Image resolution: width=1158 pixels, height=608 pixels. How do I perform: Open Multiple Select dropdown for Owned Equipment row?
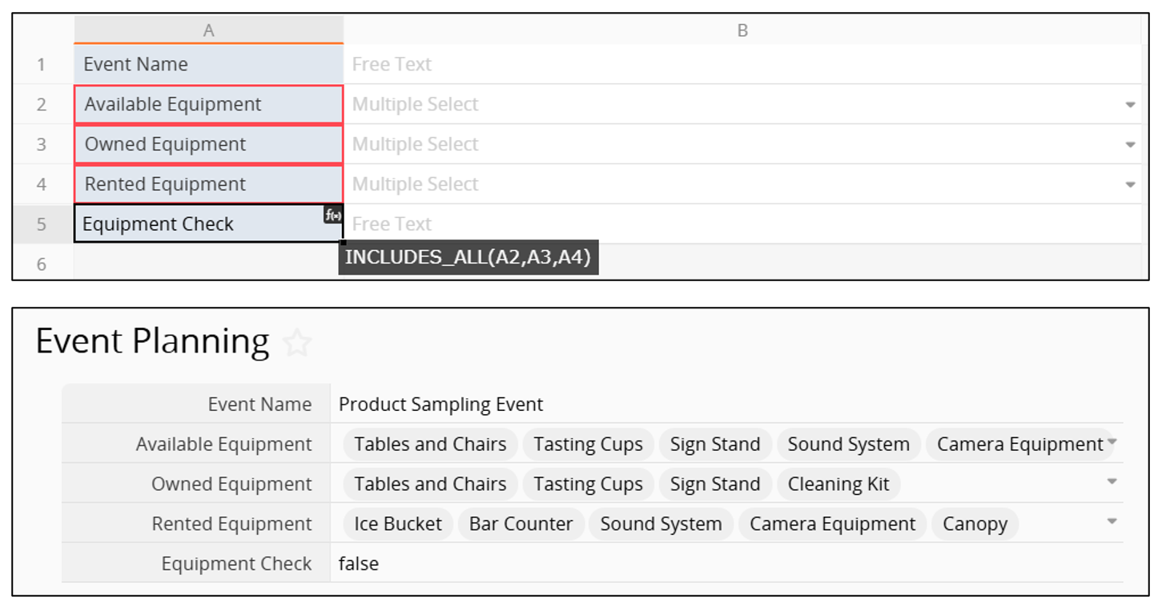(1130, 145)
